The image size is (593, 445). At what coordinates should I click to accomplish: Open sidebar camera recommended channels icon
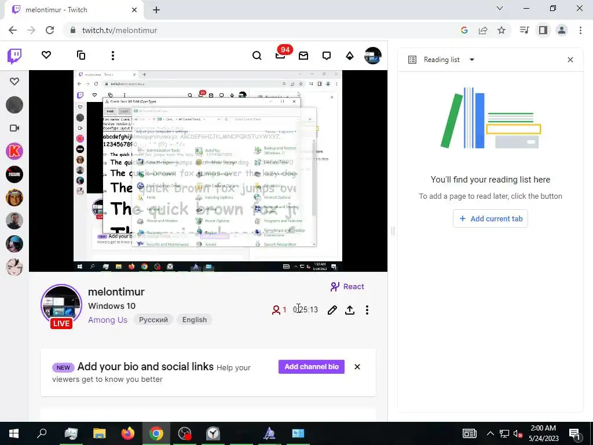14,128
